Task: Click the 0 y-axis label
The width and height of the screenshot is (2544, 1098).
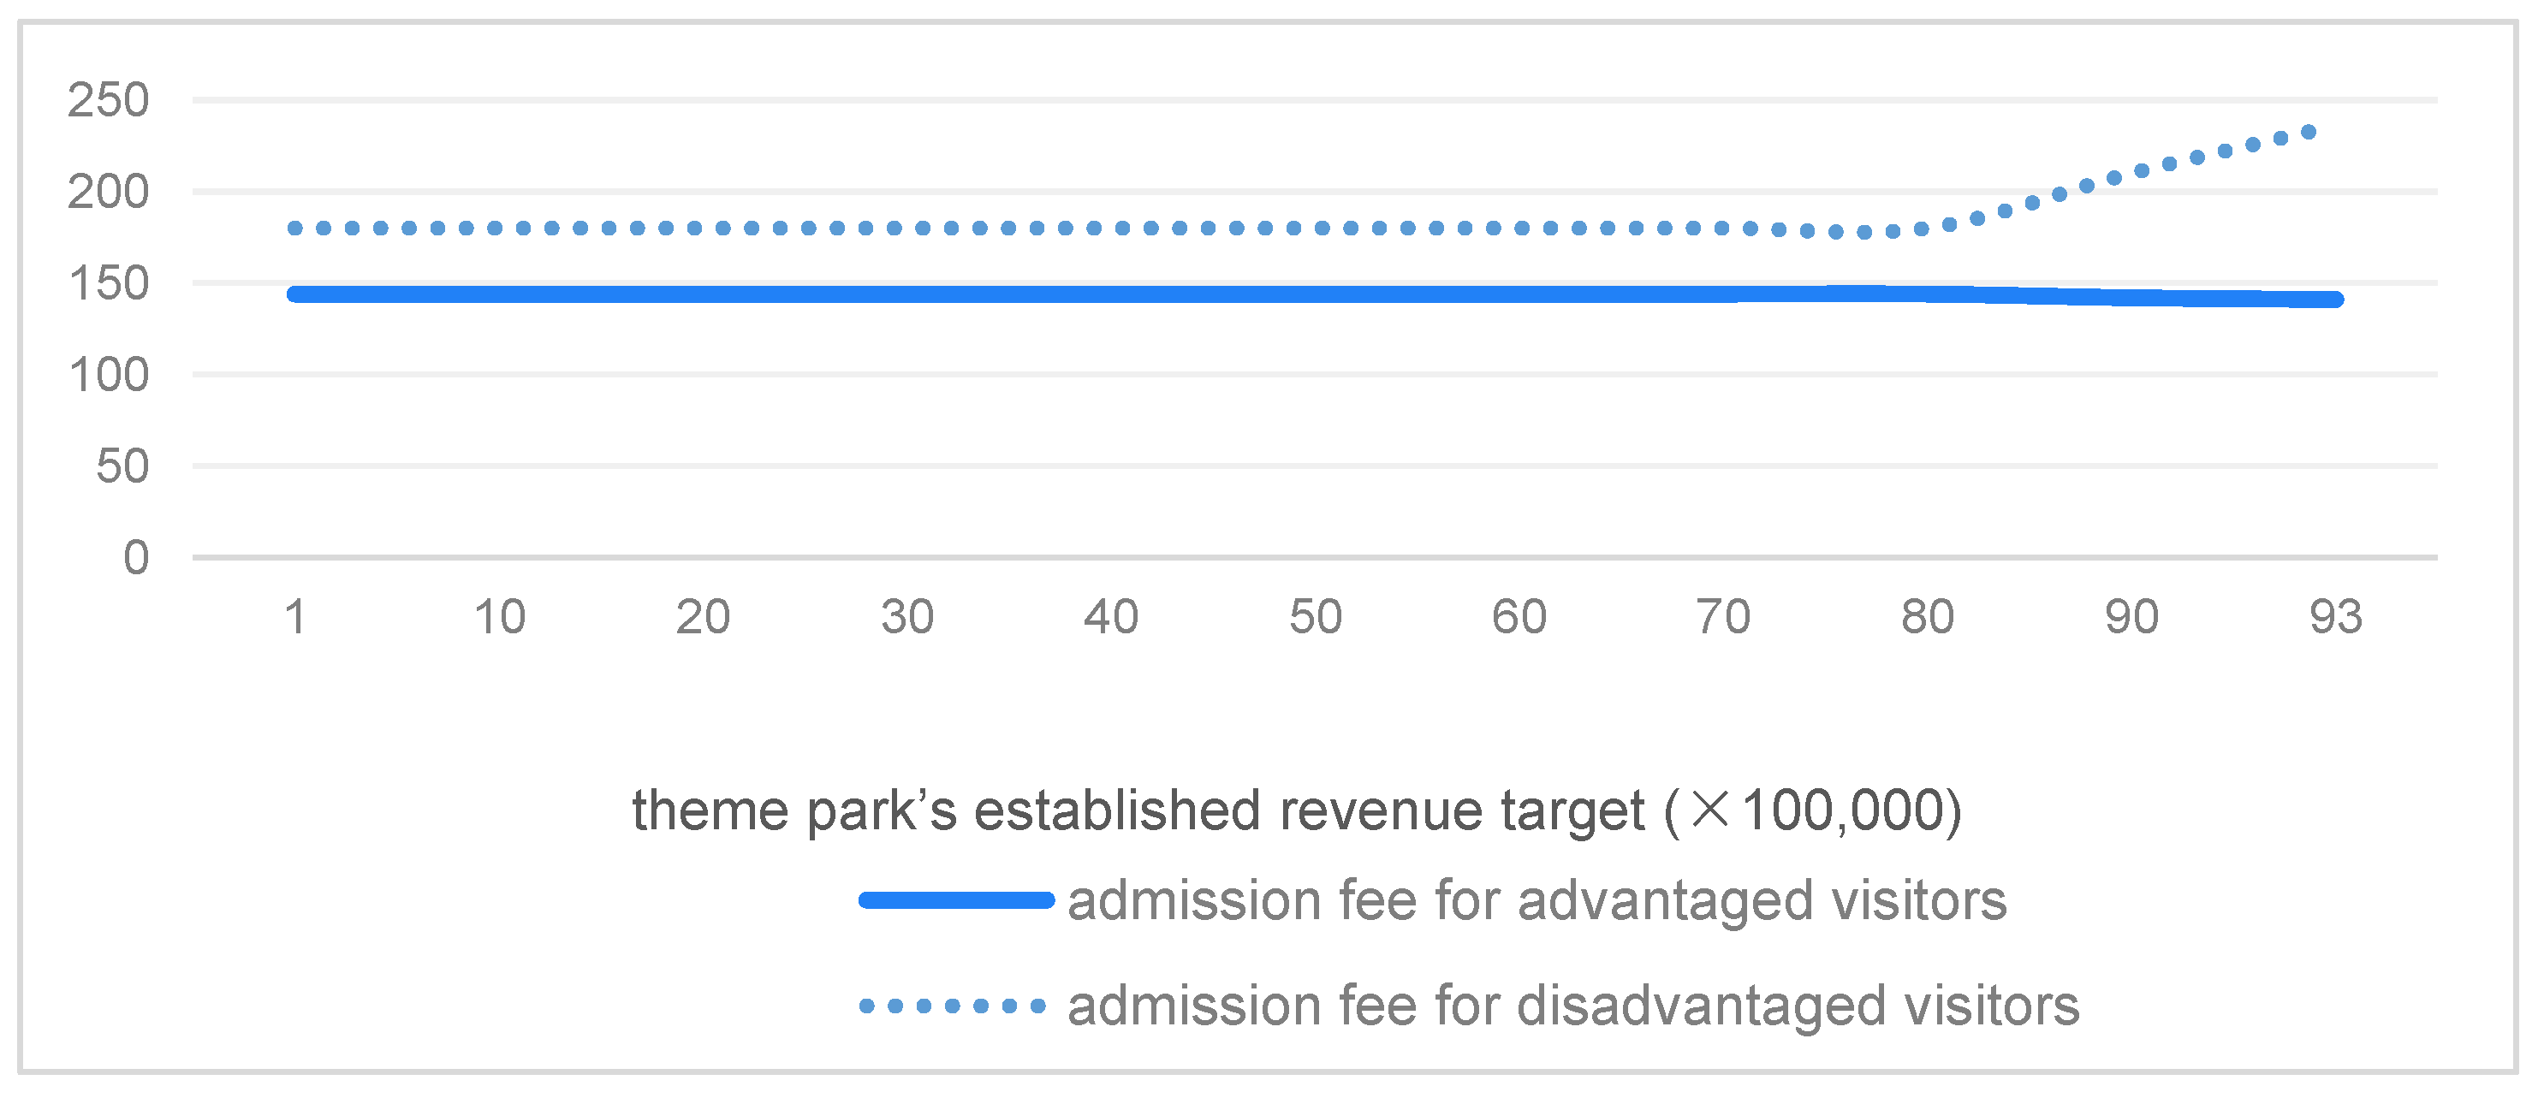Action: point(136,558)
